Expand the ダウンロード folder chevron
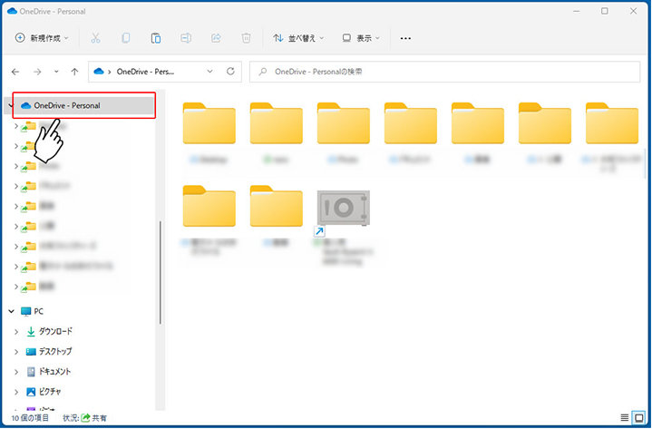The height and width of the screenshot is (429, 652). point(16,331)
